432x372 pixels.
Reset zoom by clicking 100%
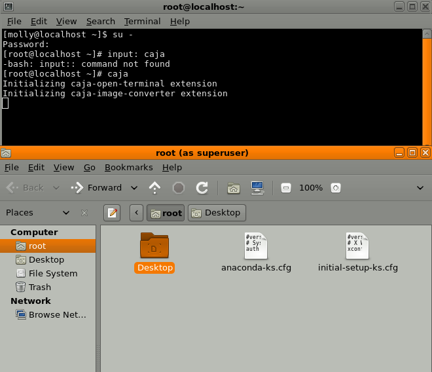(x=311, y=188)
